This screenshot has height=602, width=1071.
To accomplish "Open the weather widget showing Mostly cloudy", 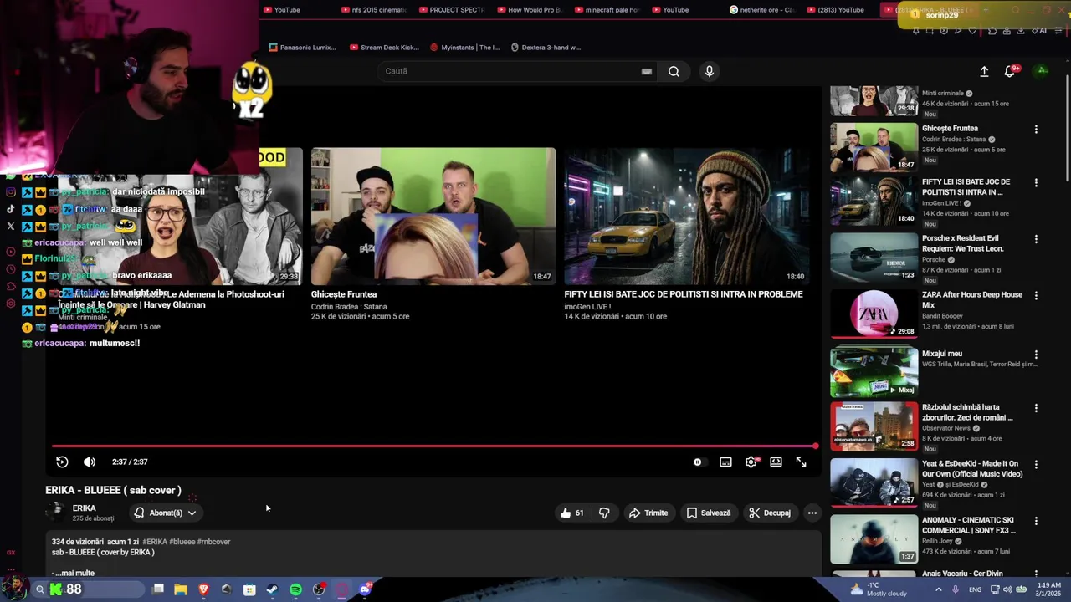I will (x=879, y=589).
